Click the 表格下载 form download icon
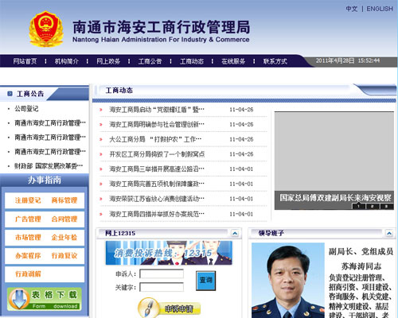Image resolution: width=398 pixels, height=318 pixels. [45, 300]
